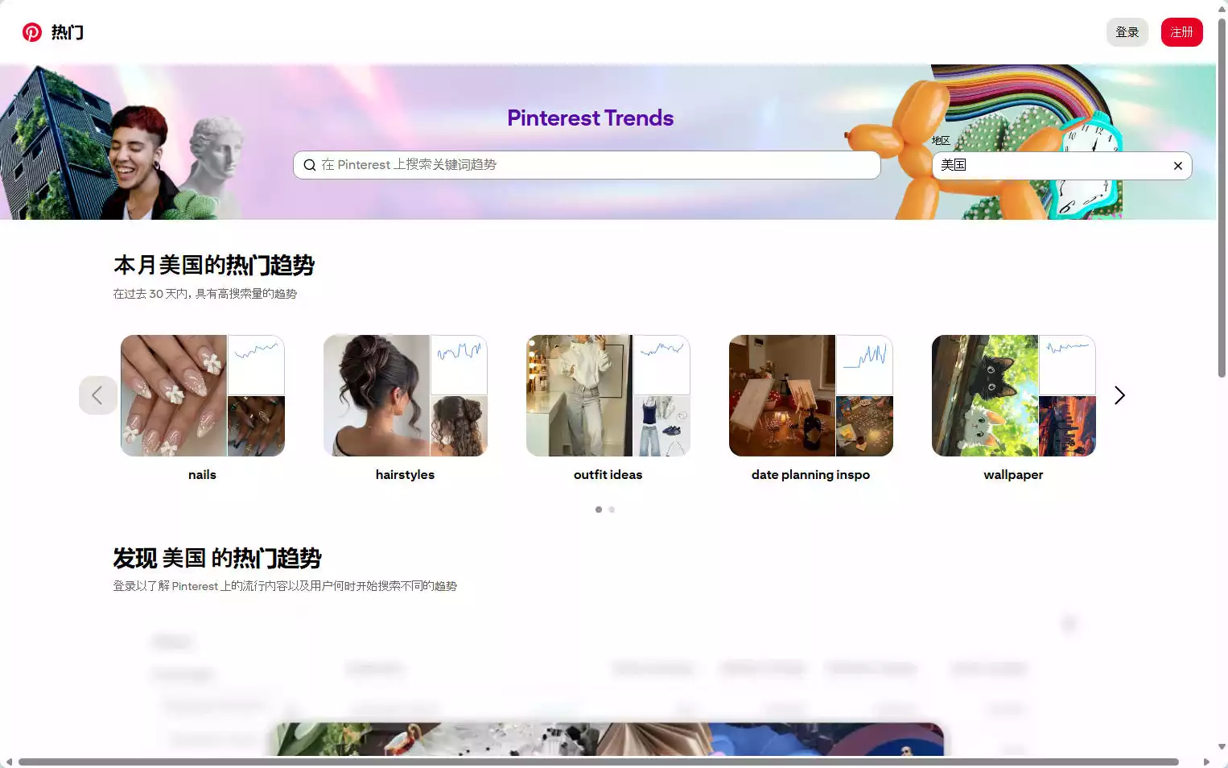The width and height of the screenshot is (1228, 768).
Task: Select the first carousel page dot
Action: coord(599,510)
